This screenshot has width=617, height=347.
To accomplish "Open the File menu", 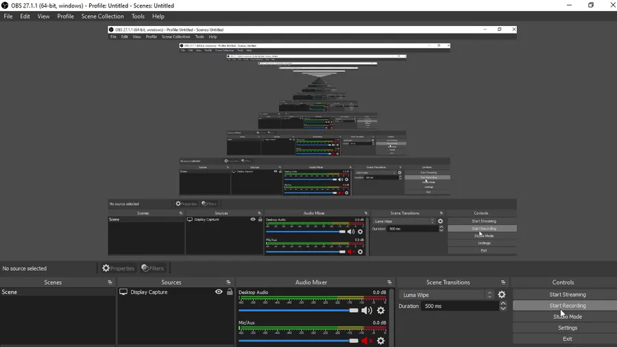I will (8, 16).
